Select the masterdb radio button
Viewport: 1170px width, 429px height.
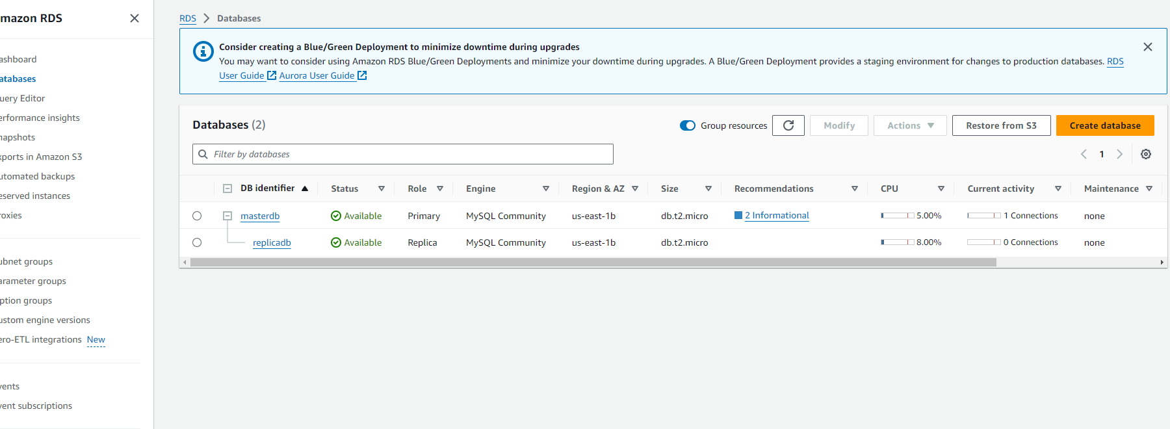tap(197, 216)
